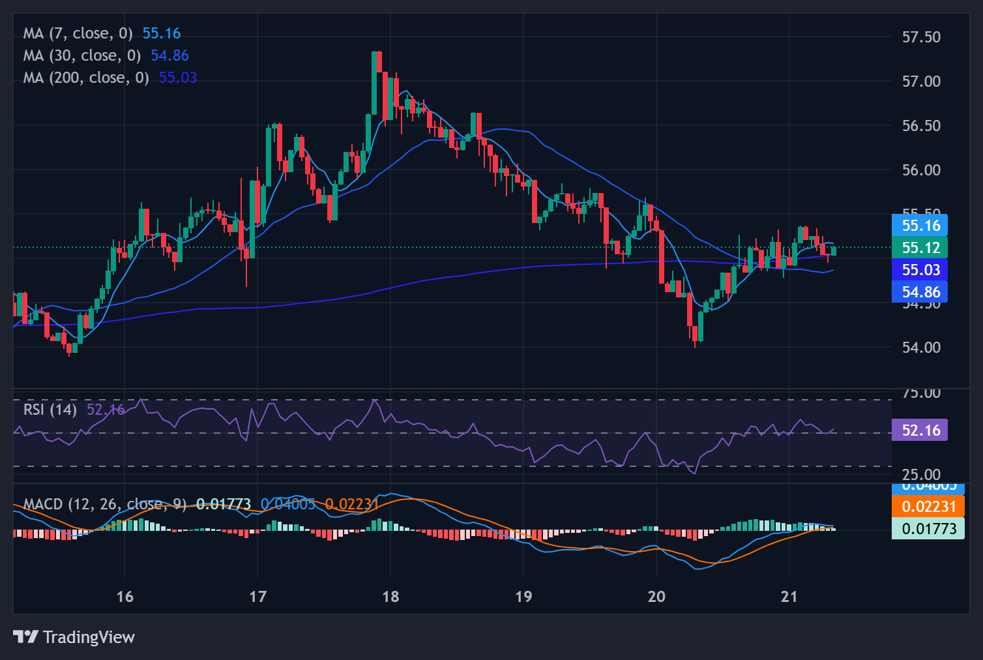Viewport: 983px width, 660px height.
Task: Click the orange 0.02231 MACD signal tag
Action: 928,507
